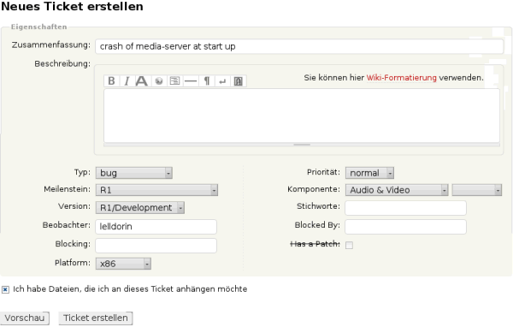513x327 pixels.
Task: Open the Komponente dropdown showing Audio & Video
Action: click(x=397, y=190)
